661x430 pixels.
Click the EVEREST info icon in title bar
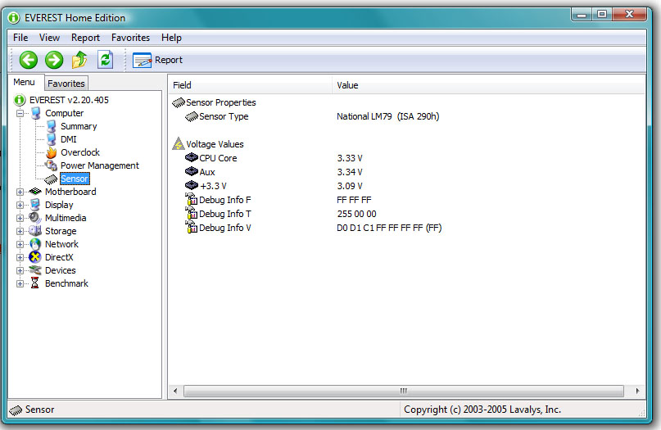click(x=14, y=18)
